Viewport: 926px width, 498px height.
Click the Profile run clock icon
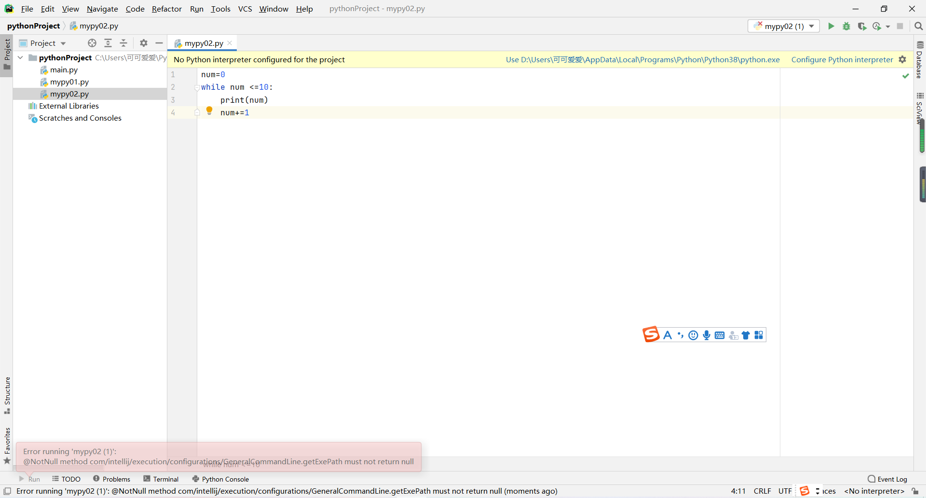coord(877,26)
